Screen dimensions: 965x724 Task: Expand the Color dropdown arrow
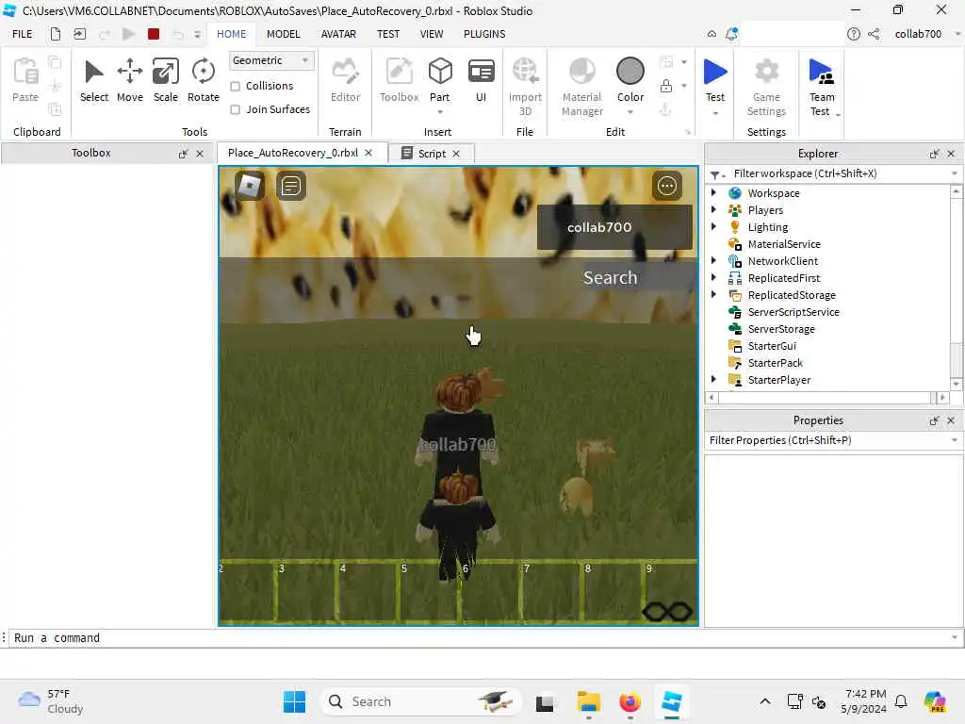(x=630, y=112)
